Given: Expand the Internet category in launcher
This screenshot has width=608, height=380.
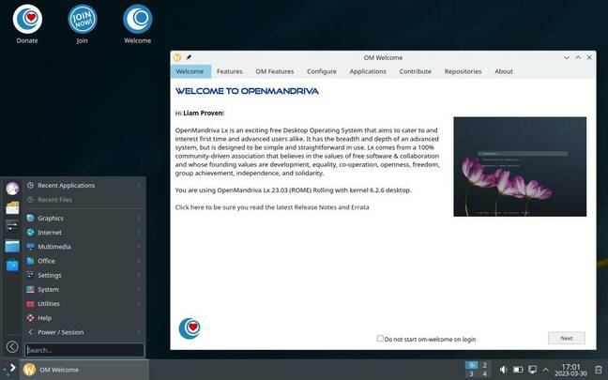Looking at the screenshot, I should pos(84,233).
